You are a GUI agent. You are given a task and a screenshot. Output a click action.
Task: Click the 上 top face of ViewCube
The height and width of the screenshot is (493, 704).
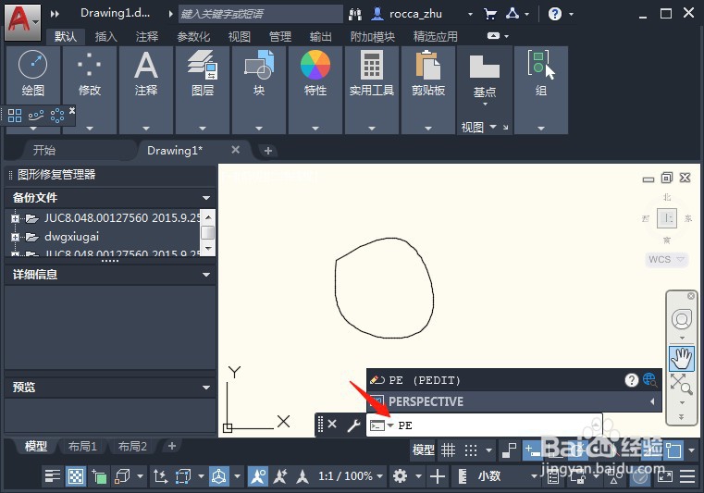pyautogui.click(x=667, y=218)
